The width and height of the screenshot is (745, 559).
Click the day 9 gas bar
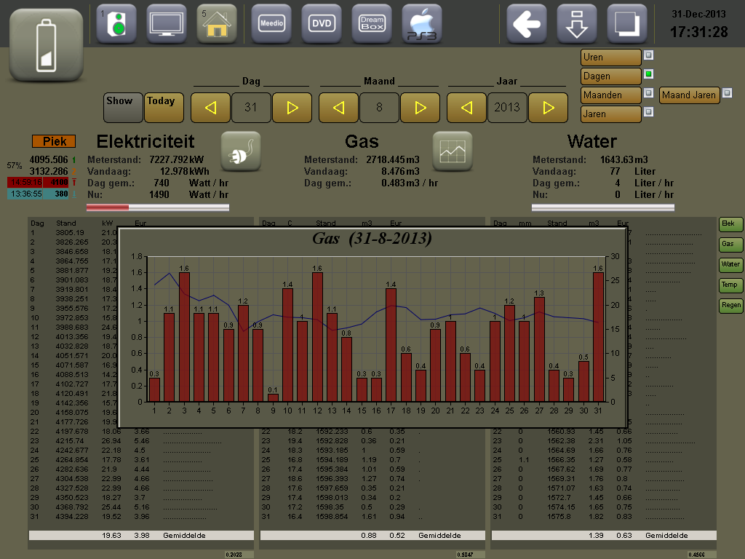click(273, 398)
